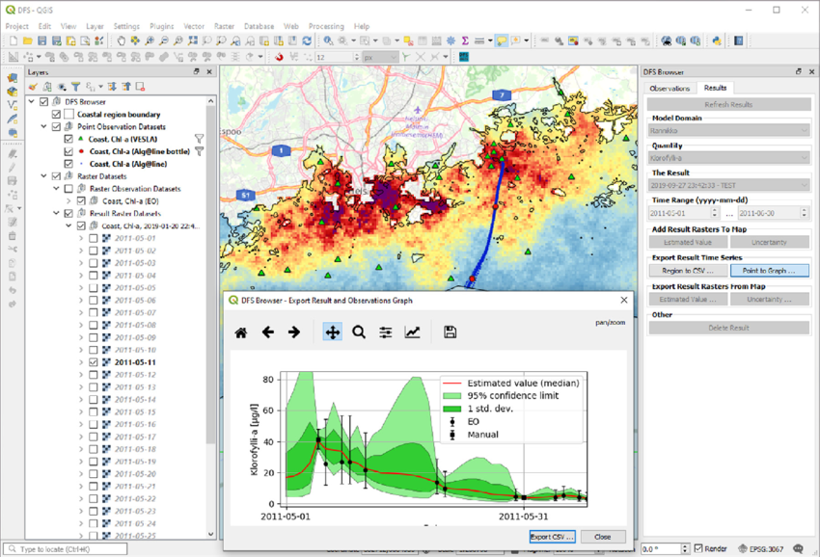Open graph subplot configuration sliders icon
820x557 pixels.
[x=386, y=332]
